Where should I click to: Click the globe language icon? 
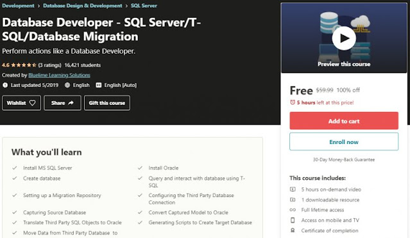[x=67, y=85]
